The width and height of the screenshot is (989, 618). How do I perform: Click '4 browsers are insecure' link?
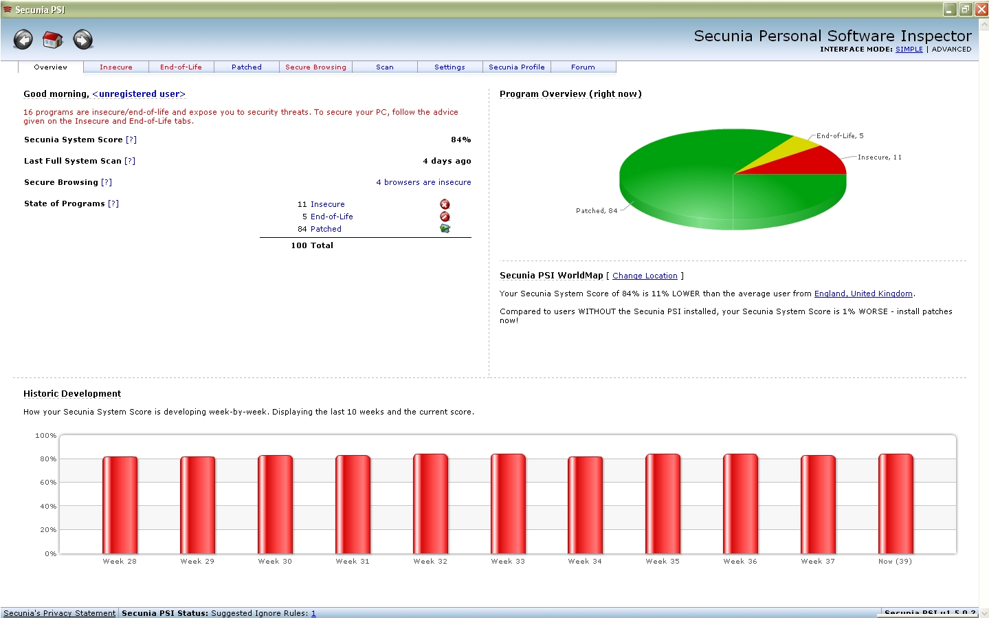tap(423, 182)
